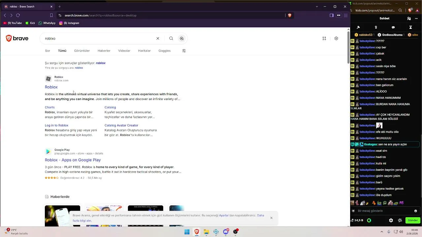Open the Brave hamburger main menu
This screenshot has width=422, height=237.
[x=346, y=15]
